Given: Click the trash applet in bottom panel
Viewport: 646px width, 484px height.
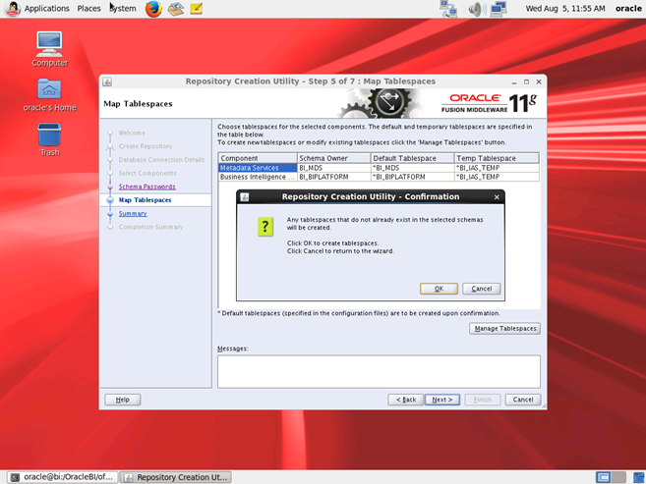Looking at the screenshot, I should [x=639, y=477].
